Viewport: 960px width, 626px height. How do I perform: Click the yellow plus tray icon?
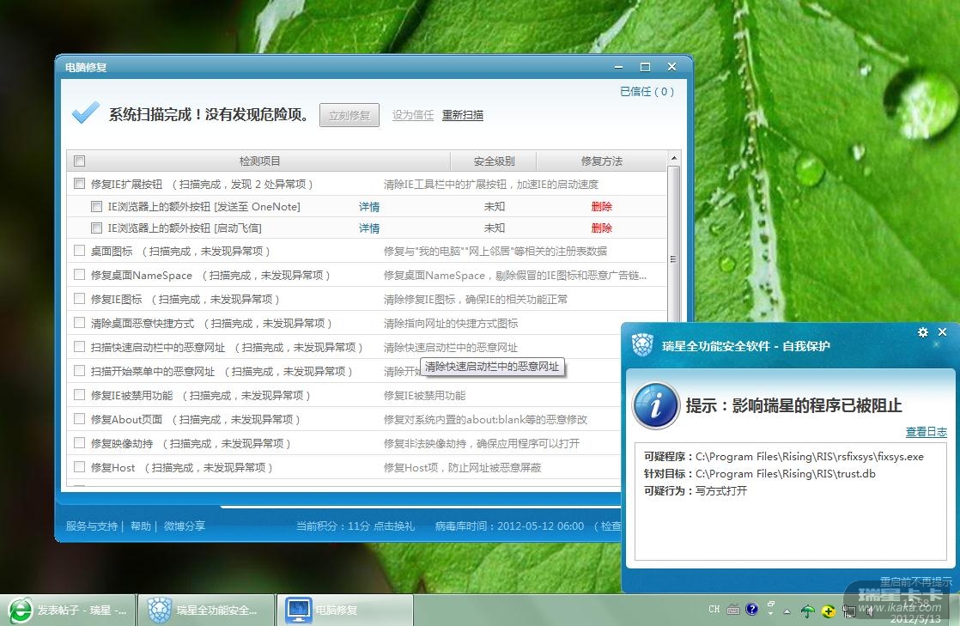pos(829,611)
